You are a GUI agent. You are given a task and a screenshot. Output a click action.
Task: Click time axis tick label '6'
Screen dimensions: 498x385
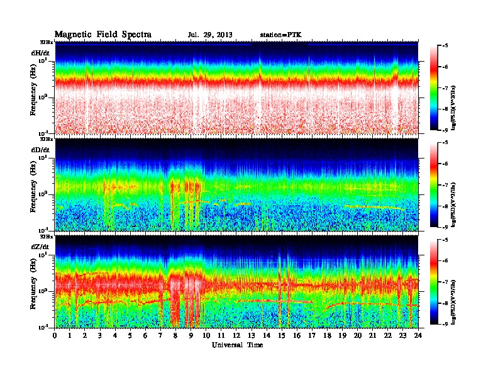145,335
